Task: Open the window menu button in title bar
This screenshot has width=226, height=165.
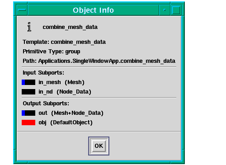Action: click(x=22, y=10)
